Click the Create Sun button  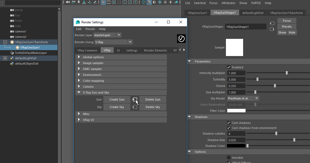click(117, 99)
